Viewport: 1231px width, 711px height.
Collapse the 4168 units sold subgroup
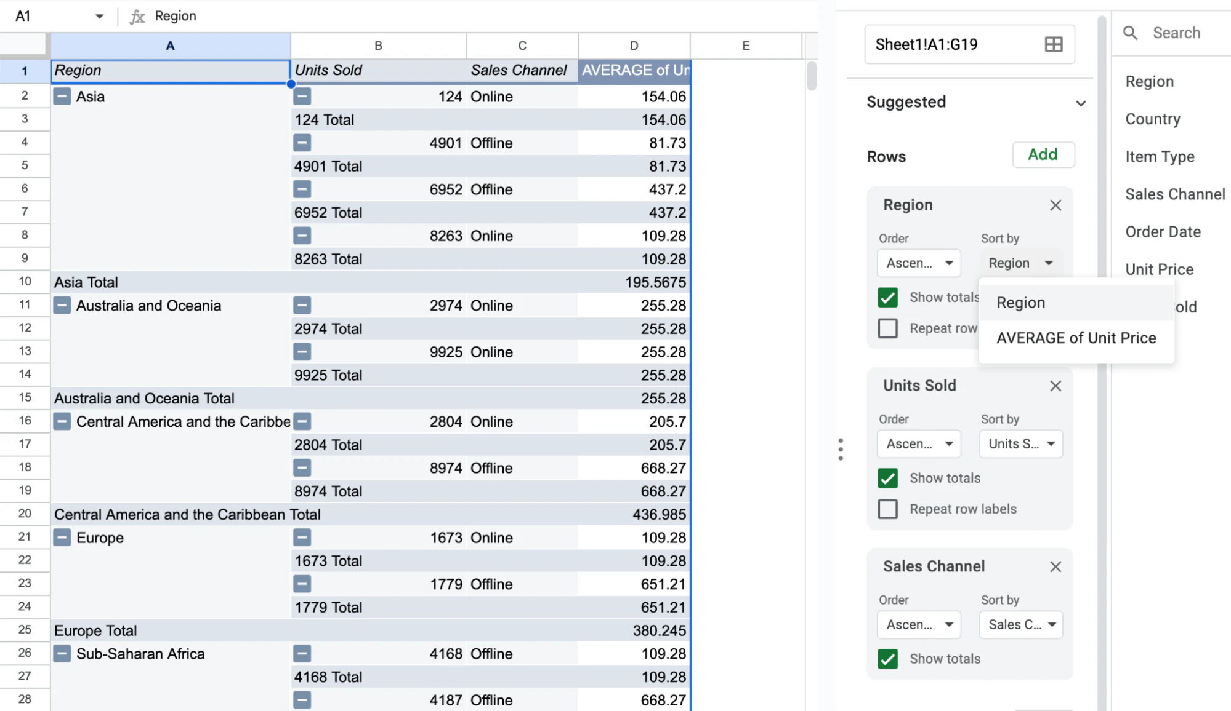click(302, 654)
